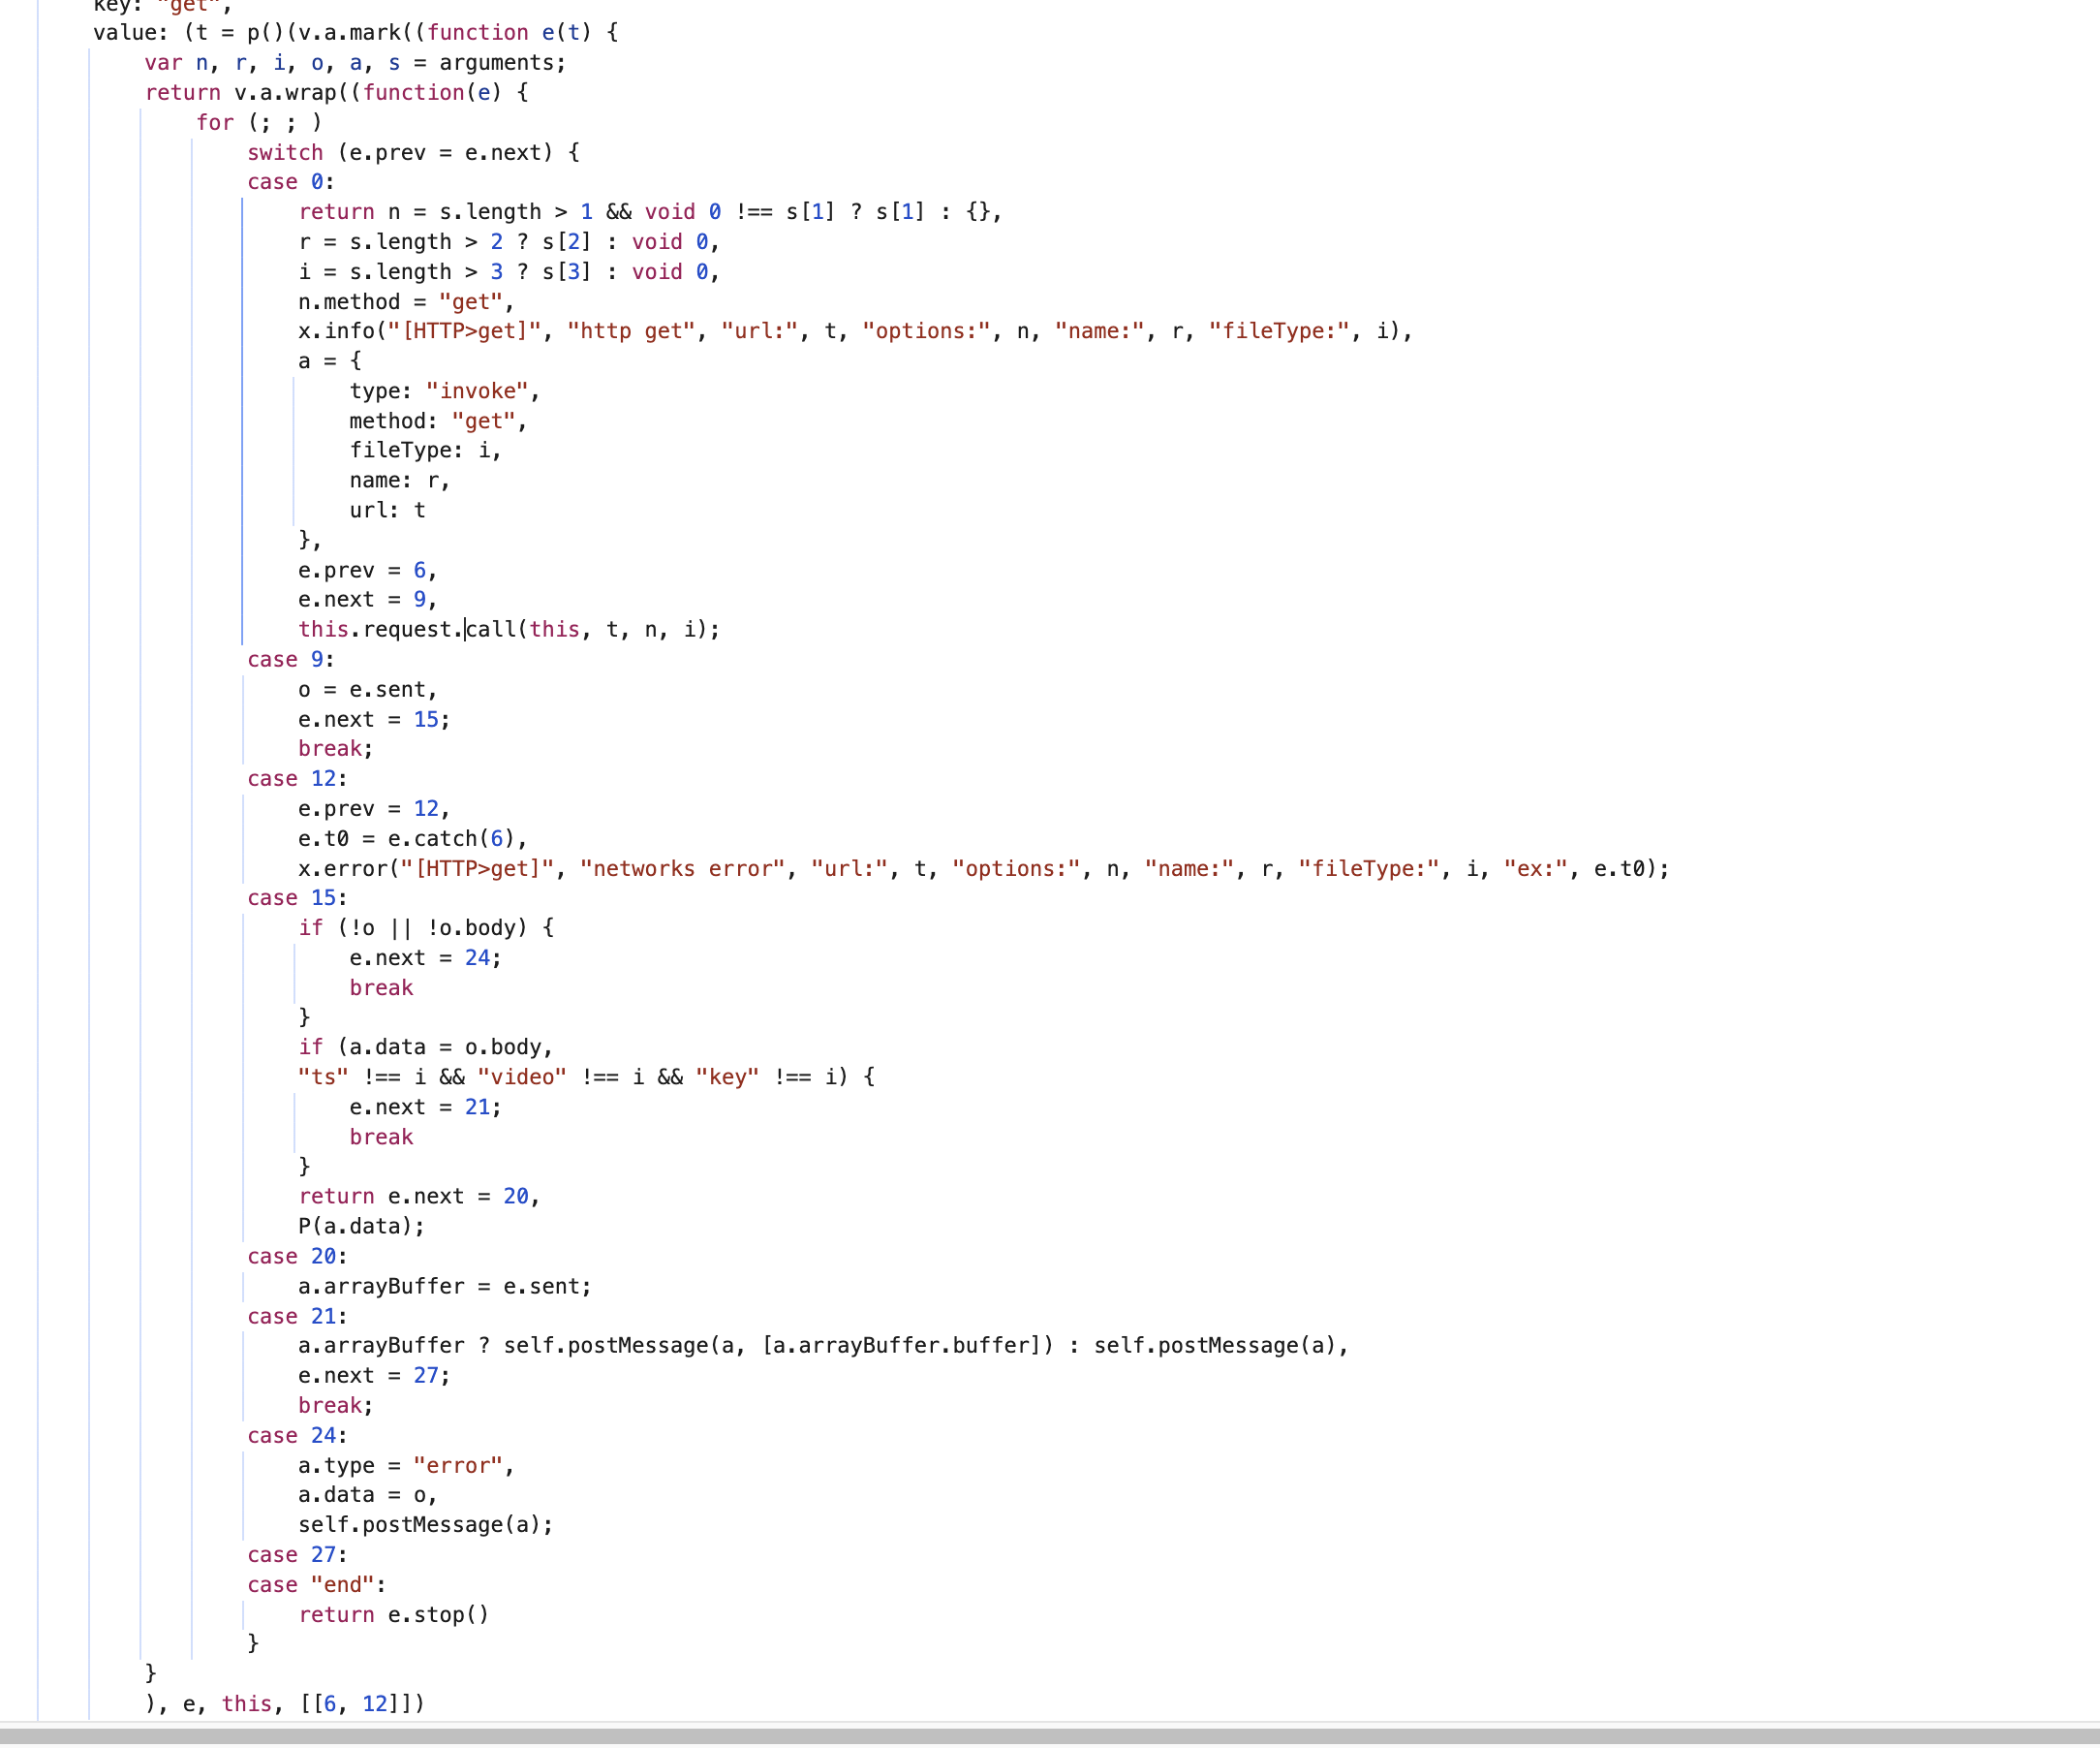The image size is (2100, 1748).
Task: Click 'return e.stop()' statement
Action: click(393, 1615)
